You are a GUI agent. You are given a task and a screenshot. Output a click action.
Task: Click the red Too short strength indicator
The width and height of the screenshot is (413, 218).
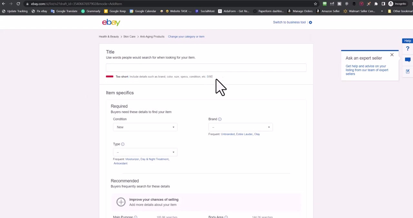click(109, 76)
